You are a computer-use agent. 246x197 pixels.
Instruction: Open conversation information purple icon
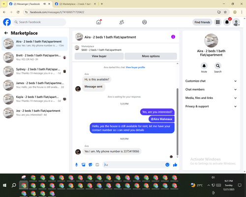pos(173,37)
